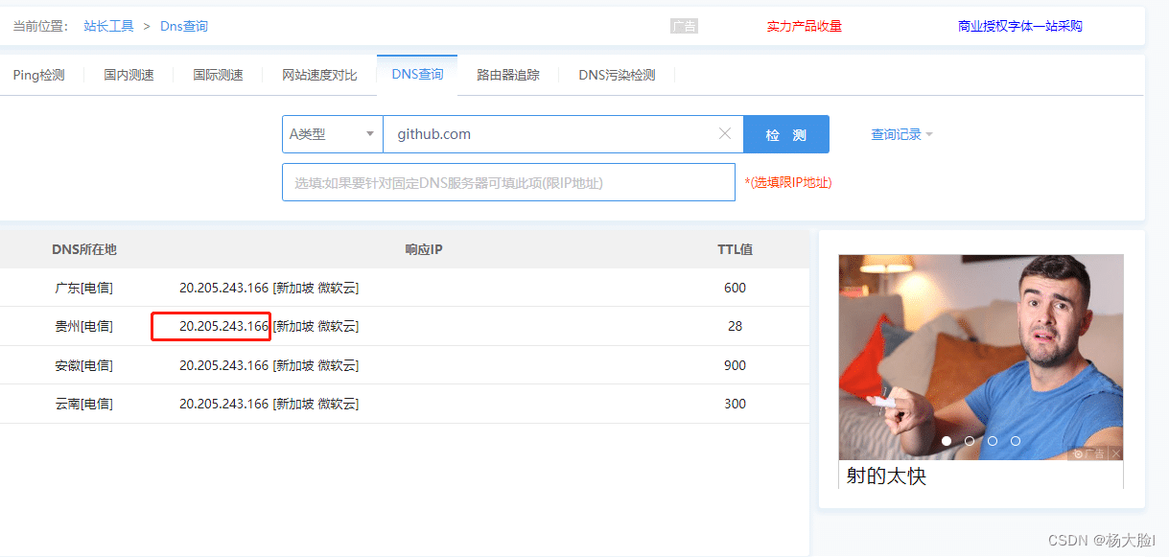Open the 实力产品收量 ad link
The width and height of the screenshot is (1169, 557).
coord(804,26)
